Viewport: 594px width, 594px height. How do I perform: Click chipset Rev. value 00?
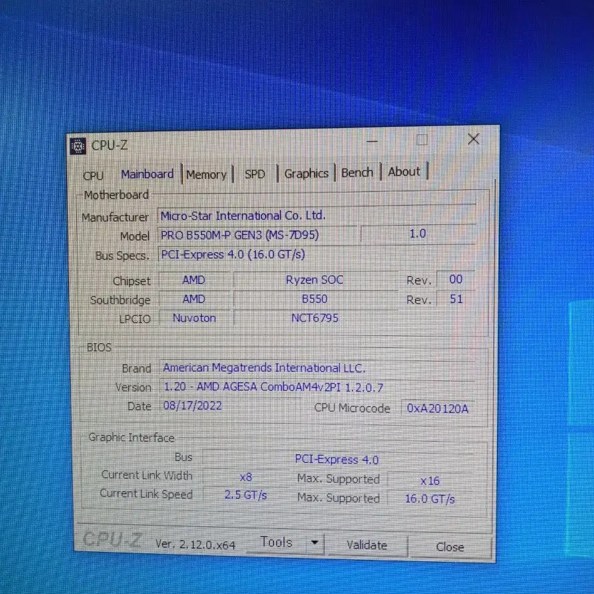tap(456, 279)
